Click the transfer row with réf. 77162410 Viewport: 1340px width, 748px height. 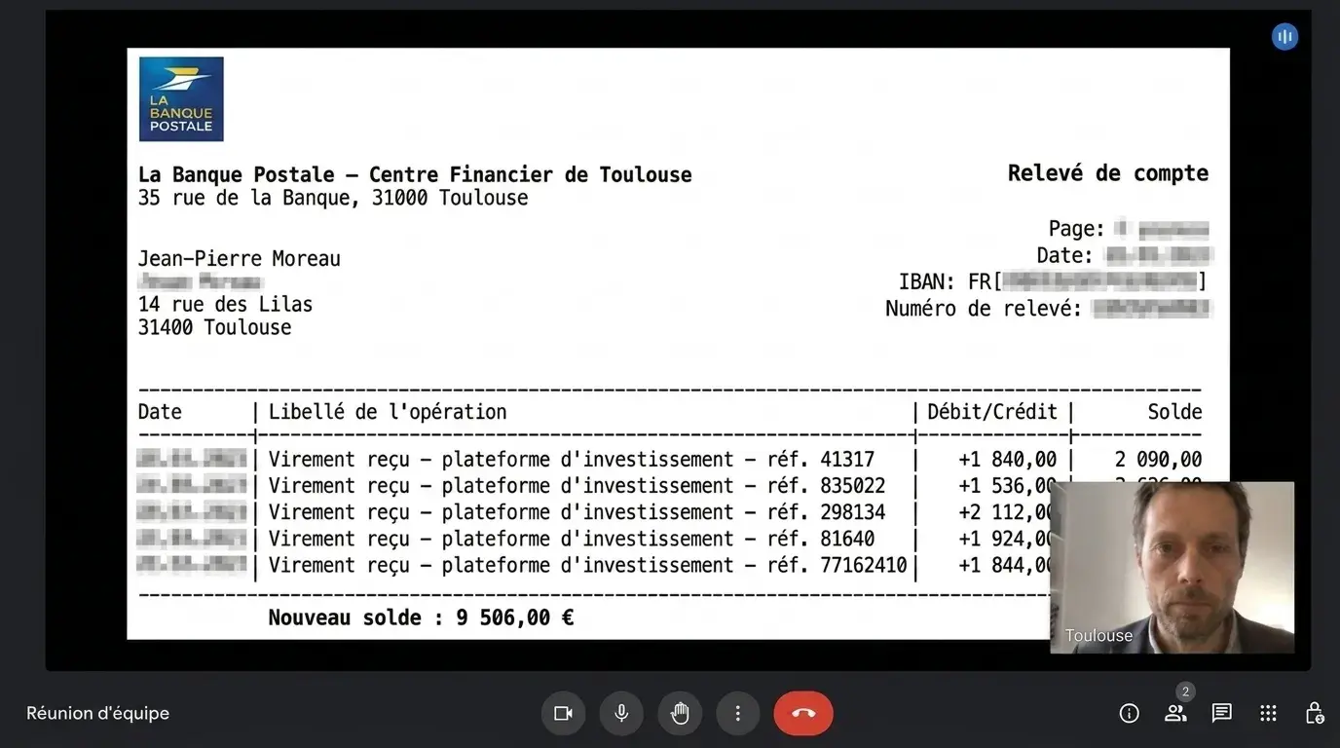594,565
